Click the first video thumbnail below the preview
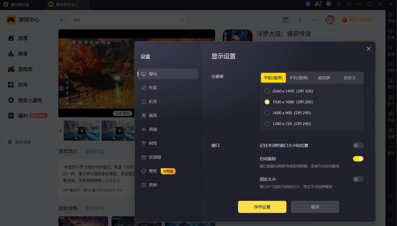This screenshot has height=226, width=397. 82,131
